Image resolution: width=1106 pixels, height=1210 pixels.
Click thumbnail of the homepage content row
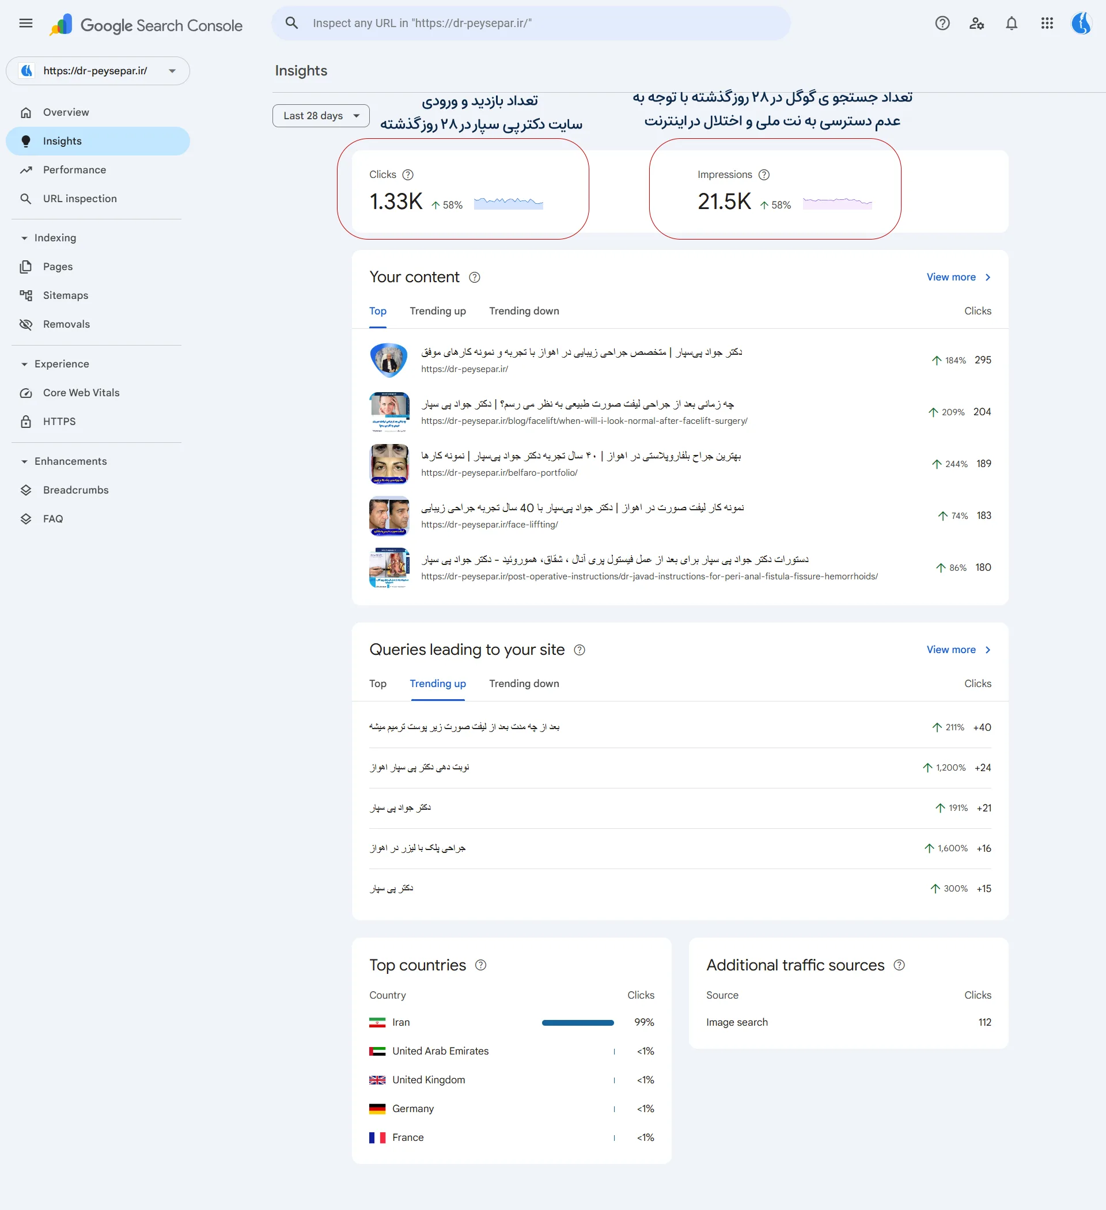click(x=389, y=360)
